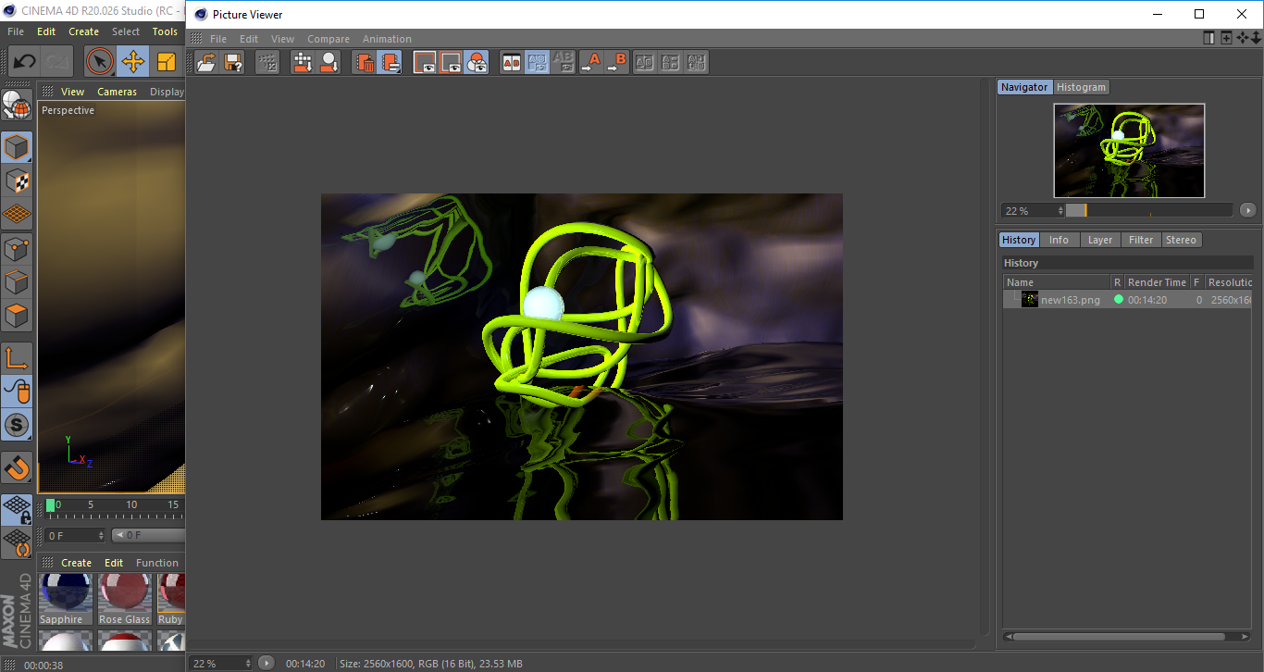Screen dimensions: 1264x672
Task: Open Function menu in material manager
Action: [157, 563]
